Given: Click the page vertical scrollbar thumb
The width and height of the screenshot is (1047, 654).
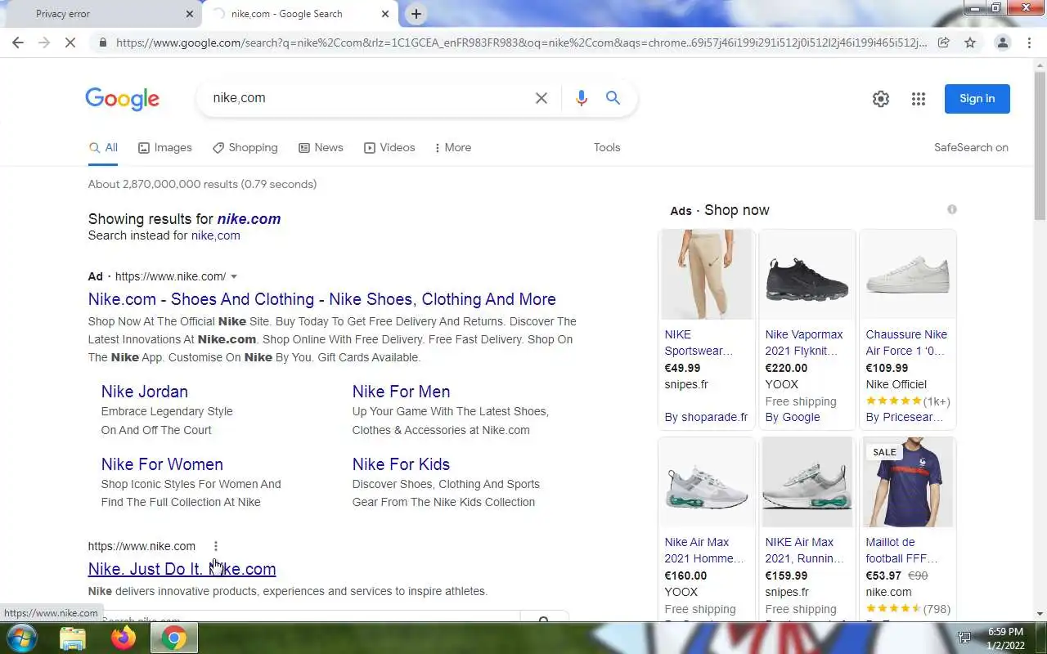Looking at the screenshot, I should click(x=1040, y=146).
